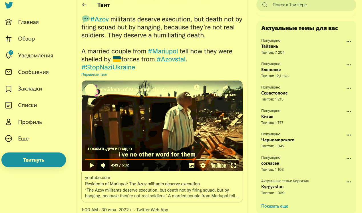Click the Twitter bird logo
Screen dimensions: 362x213
coord(9,5)
